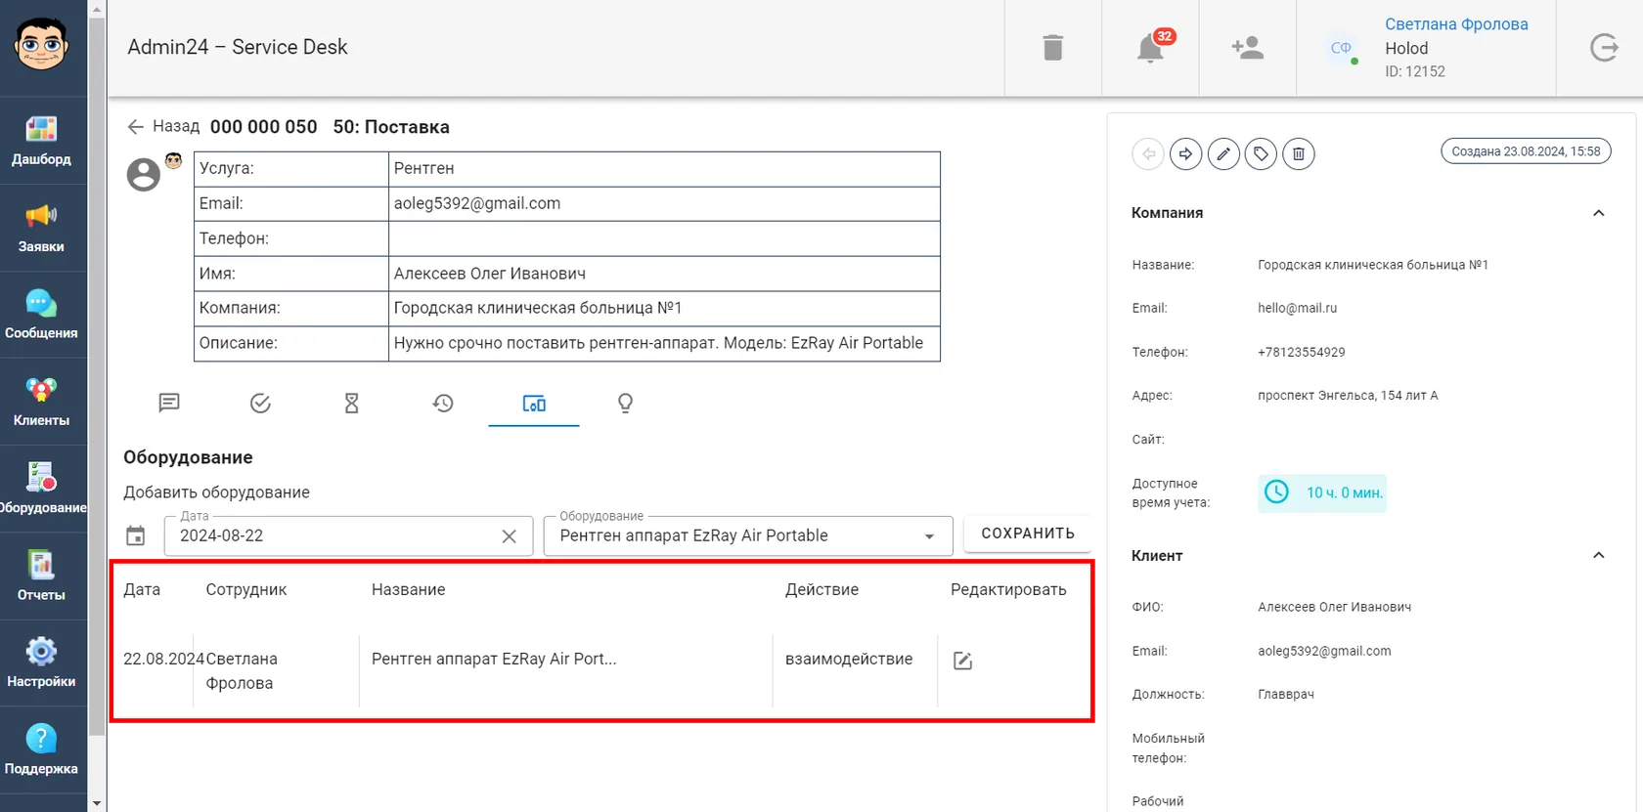Open the lightbulb ideas tab
Viewport: 1643px width, 812px height.
(625, 403)
